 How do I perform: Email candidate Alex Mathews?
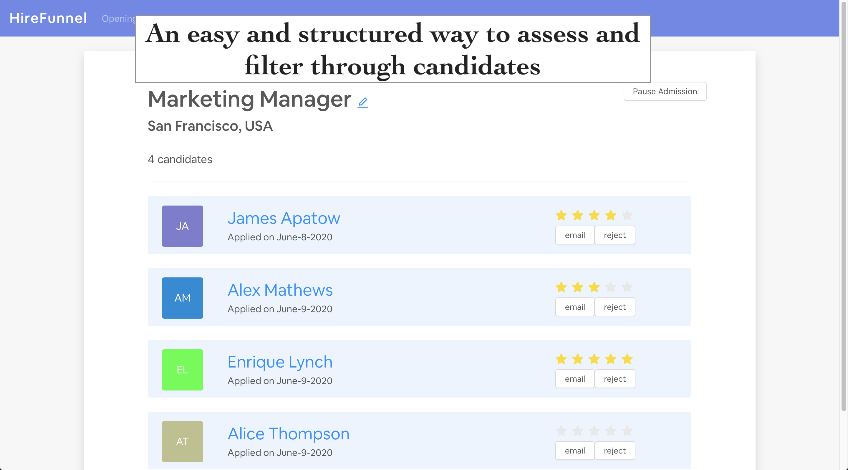(574, 307)
